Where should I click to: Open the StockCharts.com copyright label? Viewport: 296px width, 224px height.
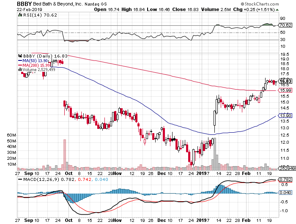[x=260, y=4]
